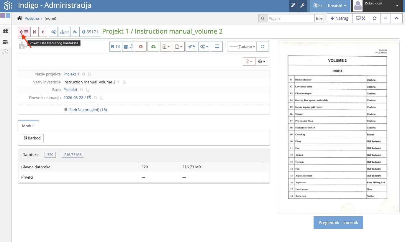
Task: Click the Instruction manual_volume 2 field value
Action: click(x=89, y=82)
